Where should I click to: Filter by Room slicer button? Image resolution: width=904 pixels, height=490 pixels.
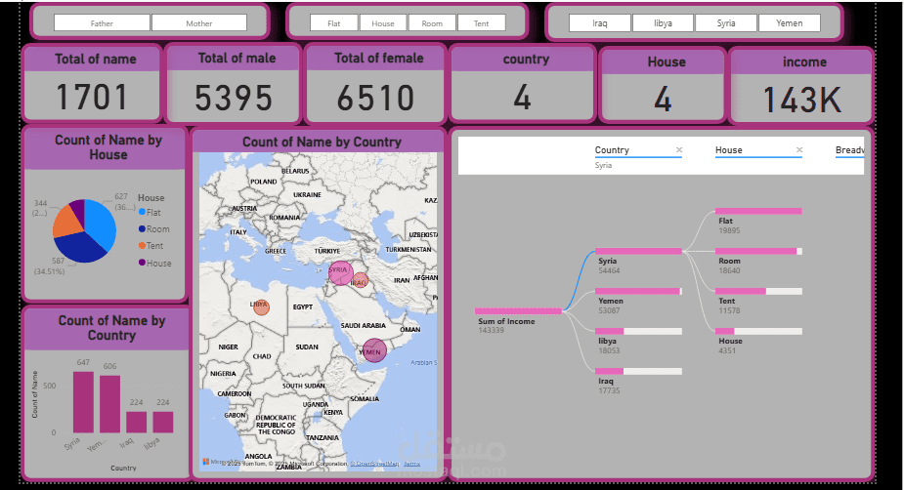pyautogui.click(x=432, y=23)
